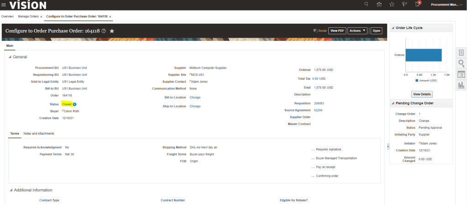The image size is (467, 205).
Task: Open the Actions dropdown menu
Action: [357, 30]
